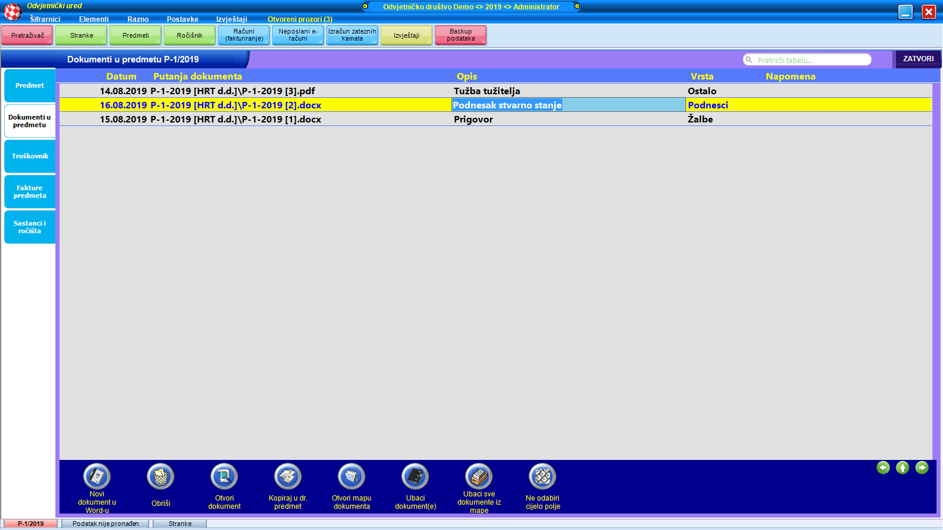Switch to Fakture predmeta side tab
The width and height of the screenshot is (943, 530).
pos(30,191)
